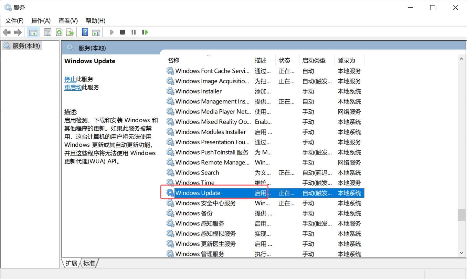Click the vertical scrollbar thumb

462,215
